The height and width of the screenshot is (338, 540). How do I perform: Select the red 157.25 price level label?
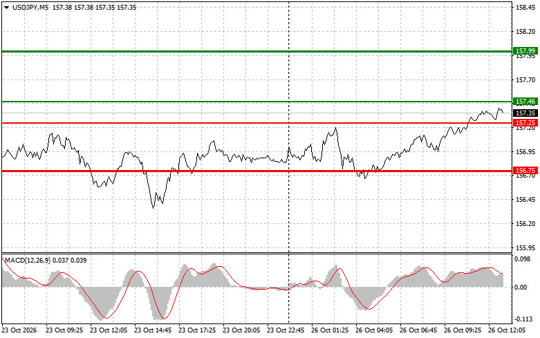[x=525, y=123]
